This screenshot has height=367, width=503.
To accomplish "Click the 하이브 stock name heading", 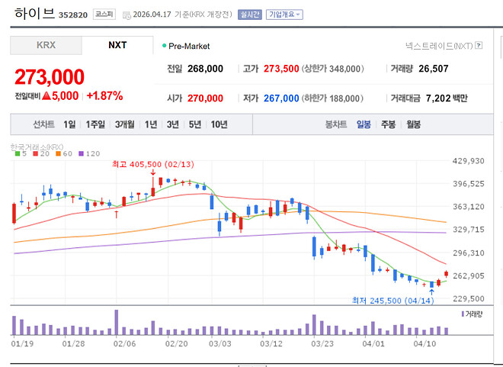I will click(x=34, y=13).
